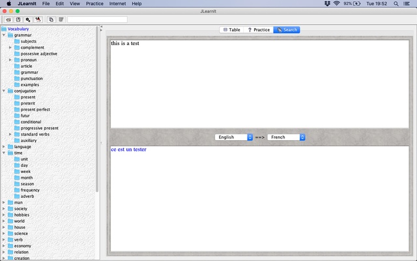
Task: Click the save toolbar icon
Action: 18,20
